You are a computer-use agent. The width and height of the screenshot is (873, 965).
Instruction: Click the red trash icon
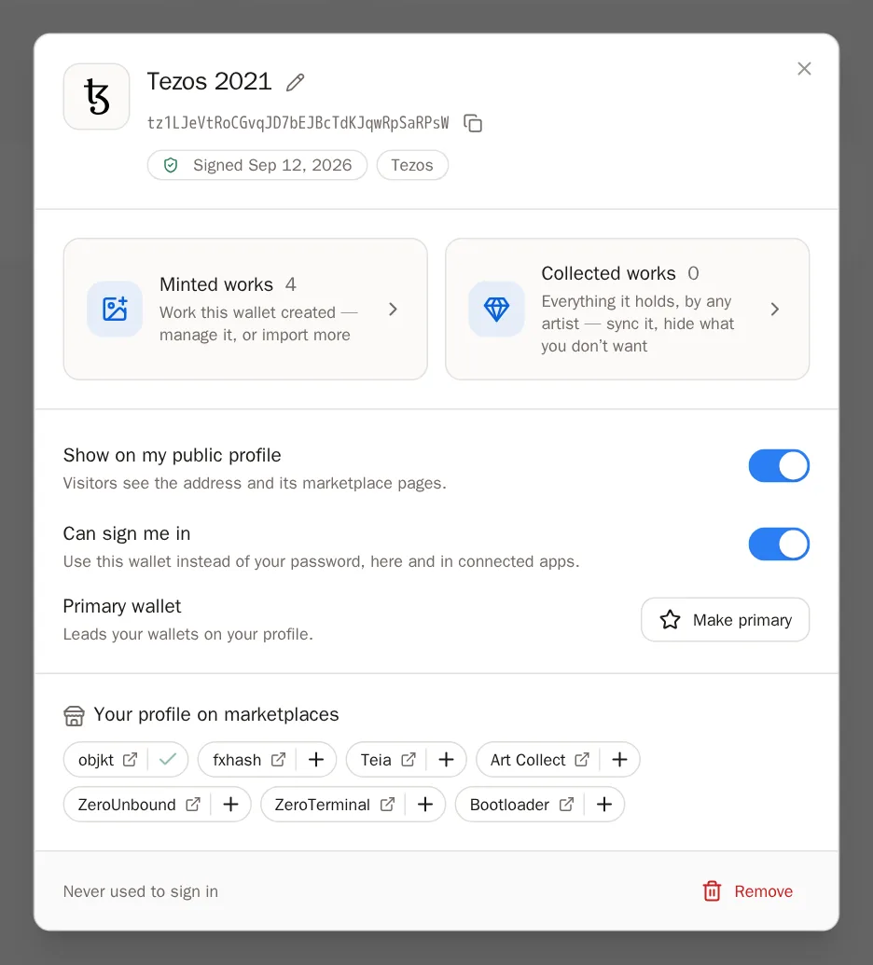pos(713,891)
